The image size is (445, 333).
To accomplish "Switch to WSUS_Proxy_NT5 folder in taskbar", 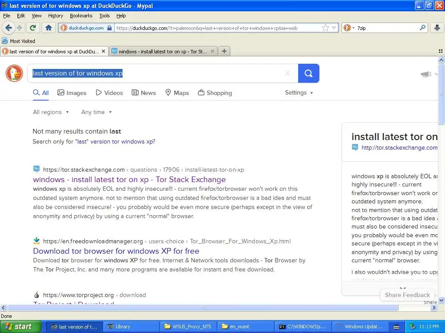I will [x=188, y=326].
